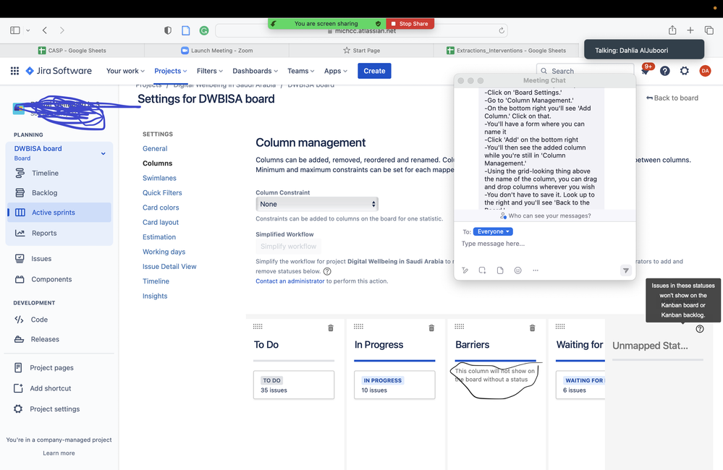Switch to the CASP - Google Sheets tab
The image size is (723, 470).
coord(72,51)
